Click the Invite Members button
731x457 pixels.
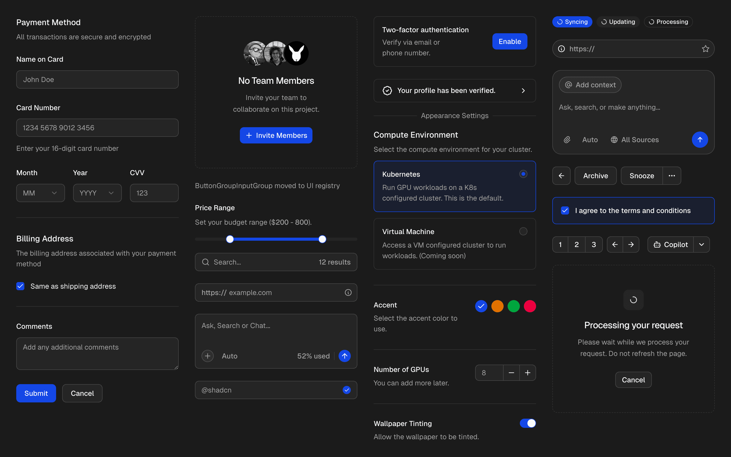point(276,135)
